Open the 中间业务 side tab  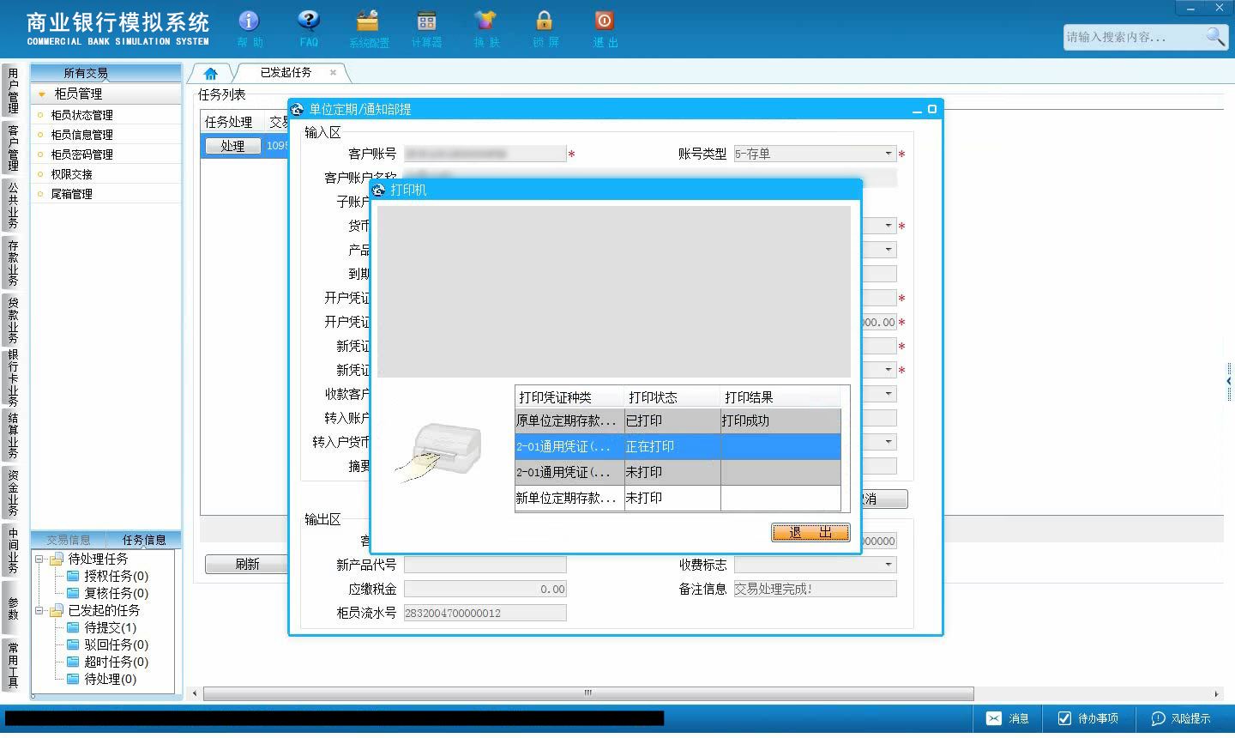[x=13, y=550]
